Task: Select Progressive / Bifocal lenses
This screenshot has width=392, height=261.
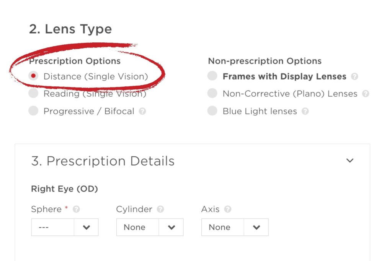Action: [34, 111]
